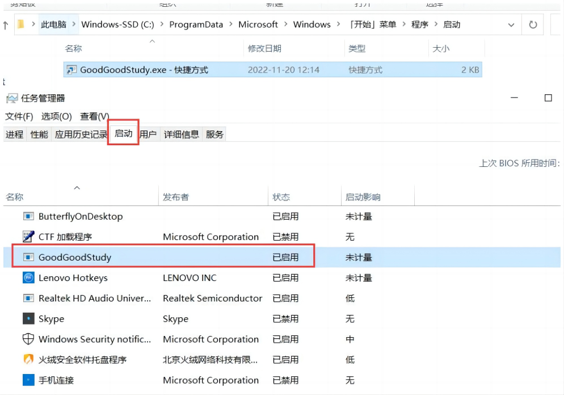Switch to the 详细信息 tab
Screen dimensions: 564x395
coord(182,135)
